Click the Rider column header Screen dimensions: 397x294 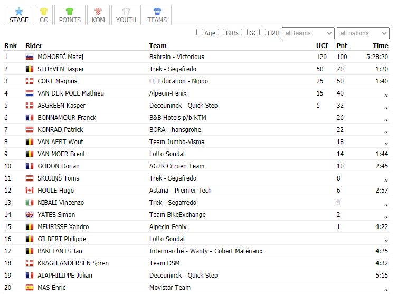[x=34, y=46]
